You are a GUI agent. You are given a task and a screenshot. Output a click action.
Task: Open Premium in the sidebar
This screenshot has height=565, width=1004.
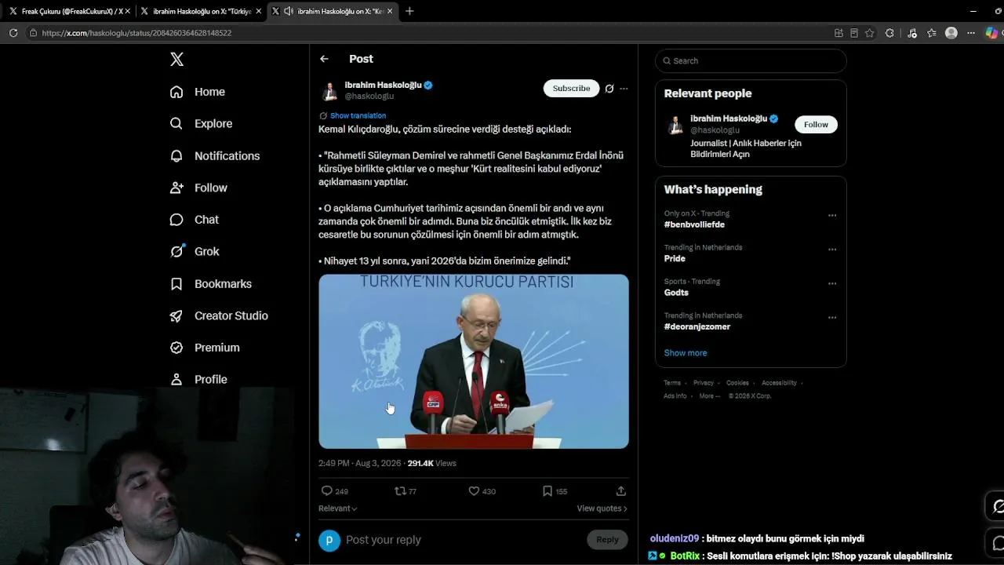point(205,347)
